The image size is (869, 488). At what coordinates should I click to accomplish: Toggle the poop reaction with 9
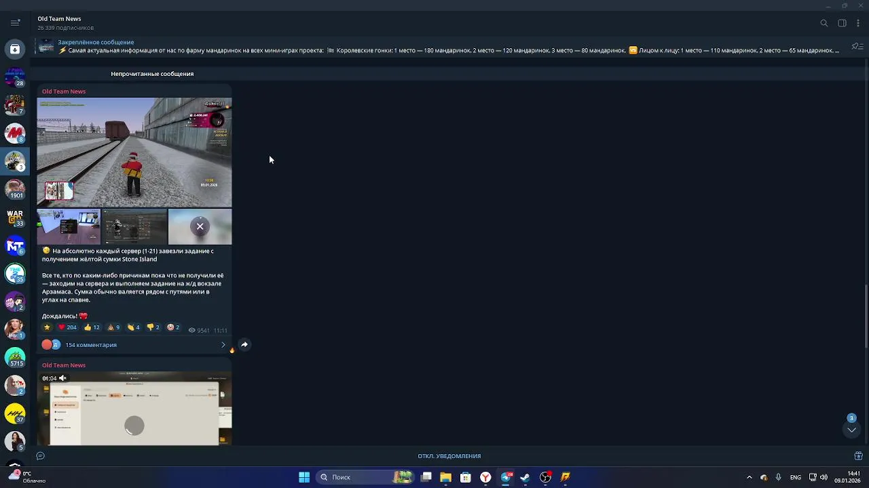[x=113, y=327]
